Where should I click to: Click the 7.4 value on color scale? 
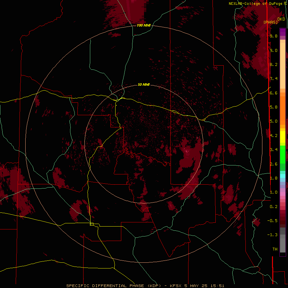point(274,79)
